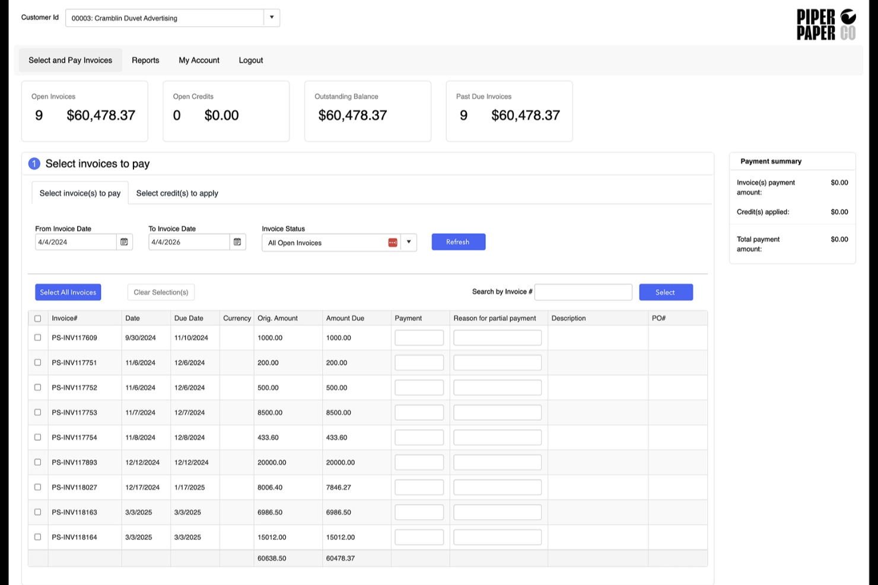
Task: Open the Customer Id dropdown
Action: tap(272, 17)
